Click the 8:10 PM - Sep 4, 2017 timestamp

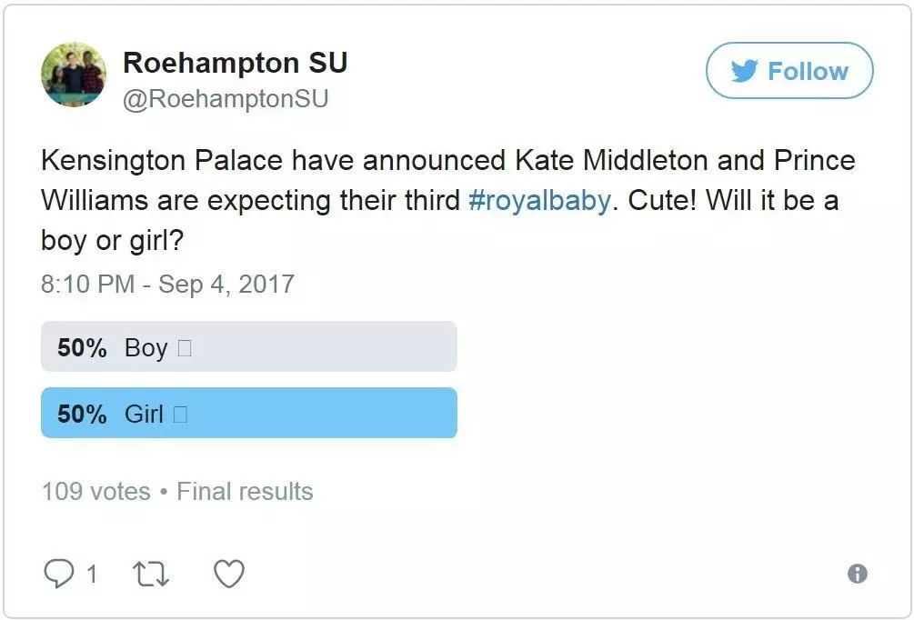click(168, 284)
